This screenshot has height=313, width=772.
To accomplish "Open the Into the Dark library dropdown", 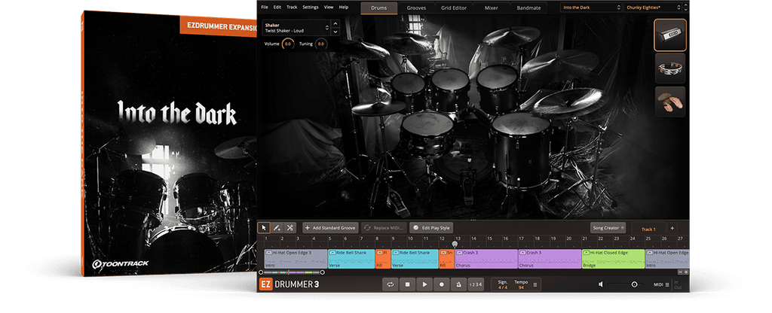I will (x=591, y=8).
